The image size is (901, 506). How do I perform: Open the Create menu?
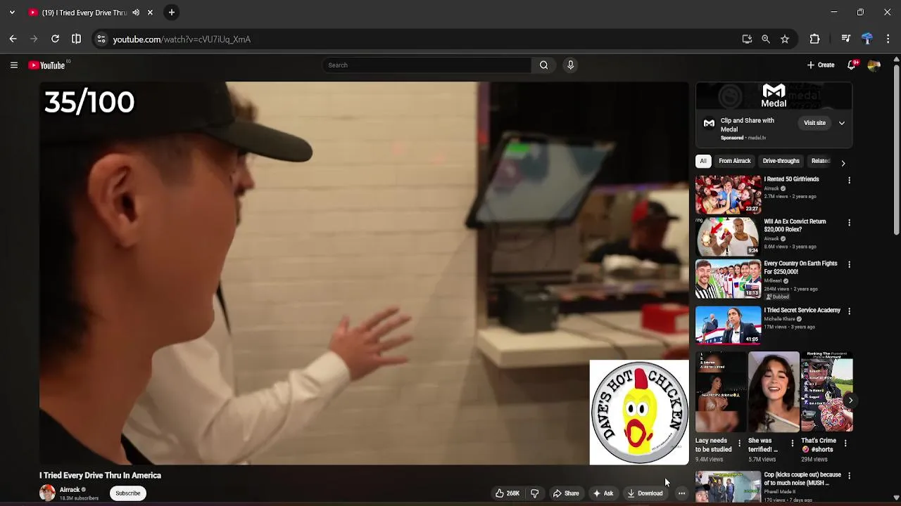(821, 65)
